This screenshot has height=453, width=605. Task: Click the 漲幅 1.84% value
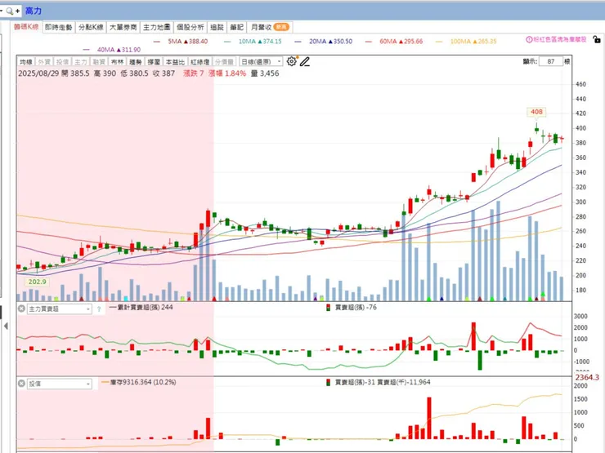click(227, 73)
